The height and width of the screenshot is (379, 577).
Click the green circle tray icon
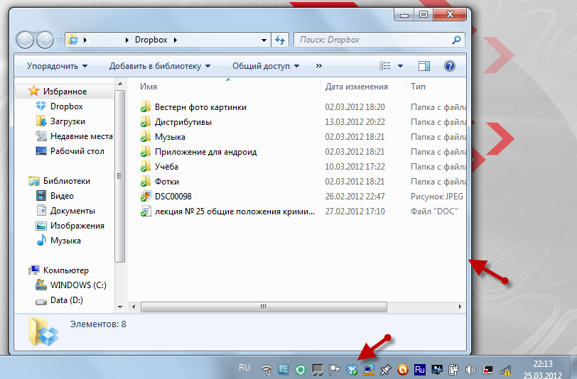[x=301, y=370]
